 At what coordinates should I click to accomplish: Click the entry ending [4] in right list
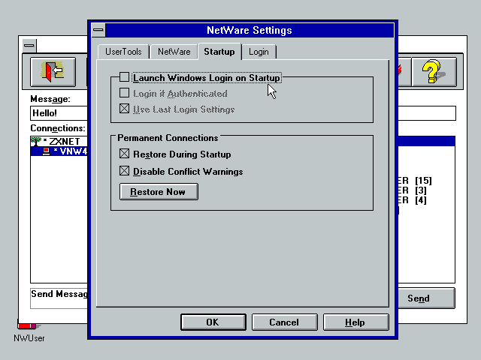pos(413,200)
